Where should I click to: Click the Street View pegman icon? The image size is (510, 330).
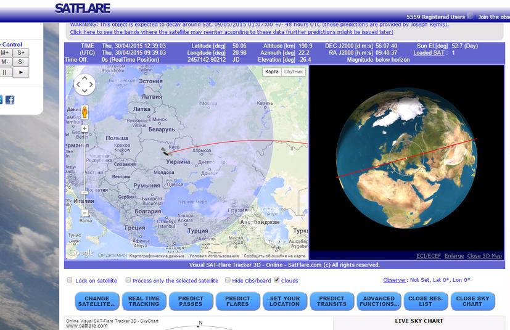point(84,112)
